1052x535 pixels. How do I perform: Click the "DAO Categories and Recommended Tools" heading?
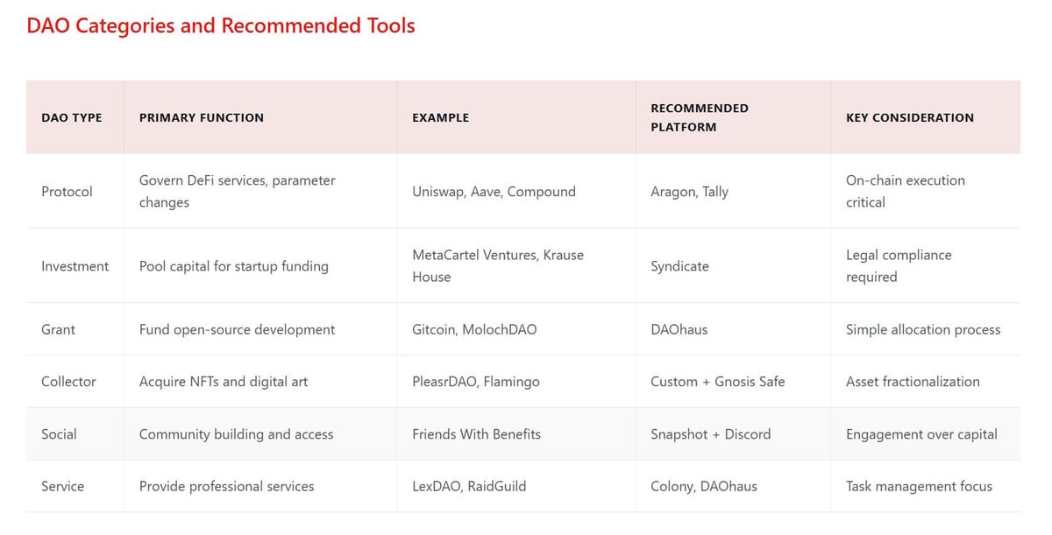click(221, 25)
